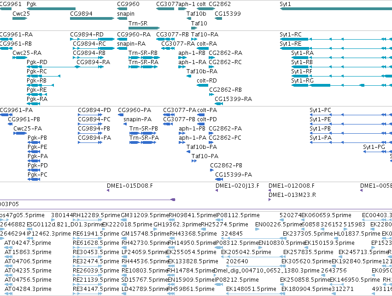Select EST Dmel_dig_004710_0652_1380.3prime
Screen dimensions: 392x296
(215, 275)
